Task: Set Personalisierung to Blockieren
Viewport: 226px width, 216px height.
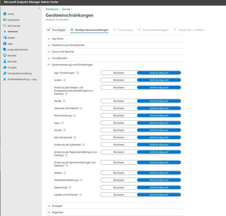Action: tap(119, 116)
